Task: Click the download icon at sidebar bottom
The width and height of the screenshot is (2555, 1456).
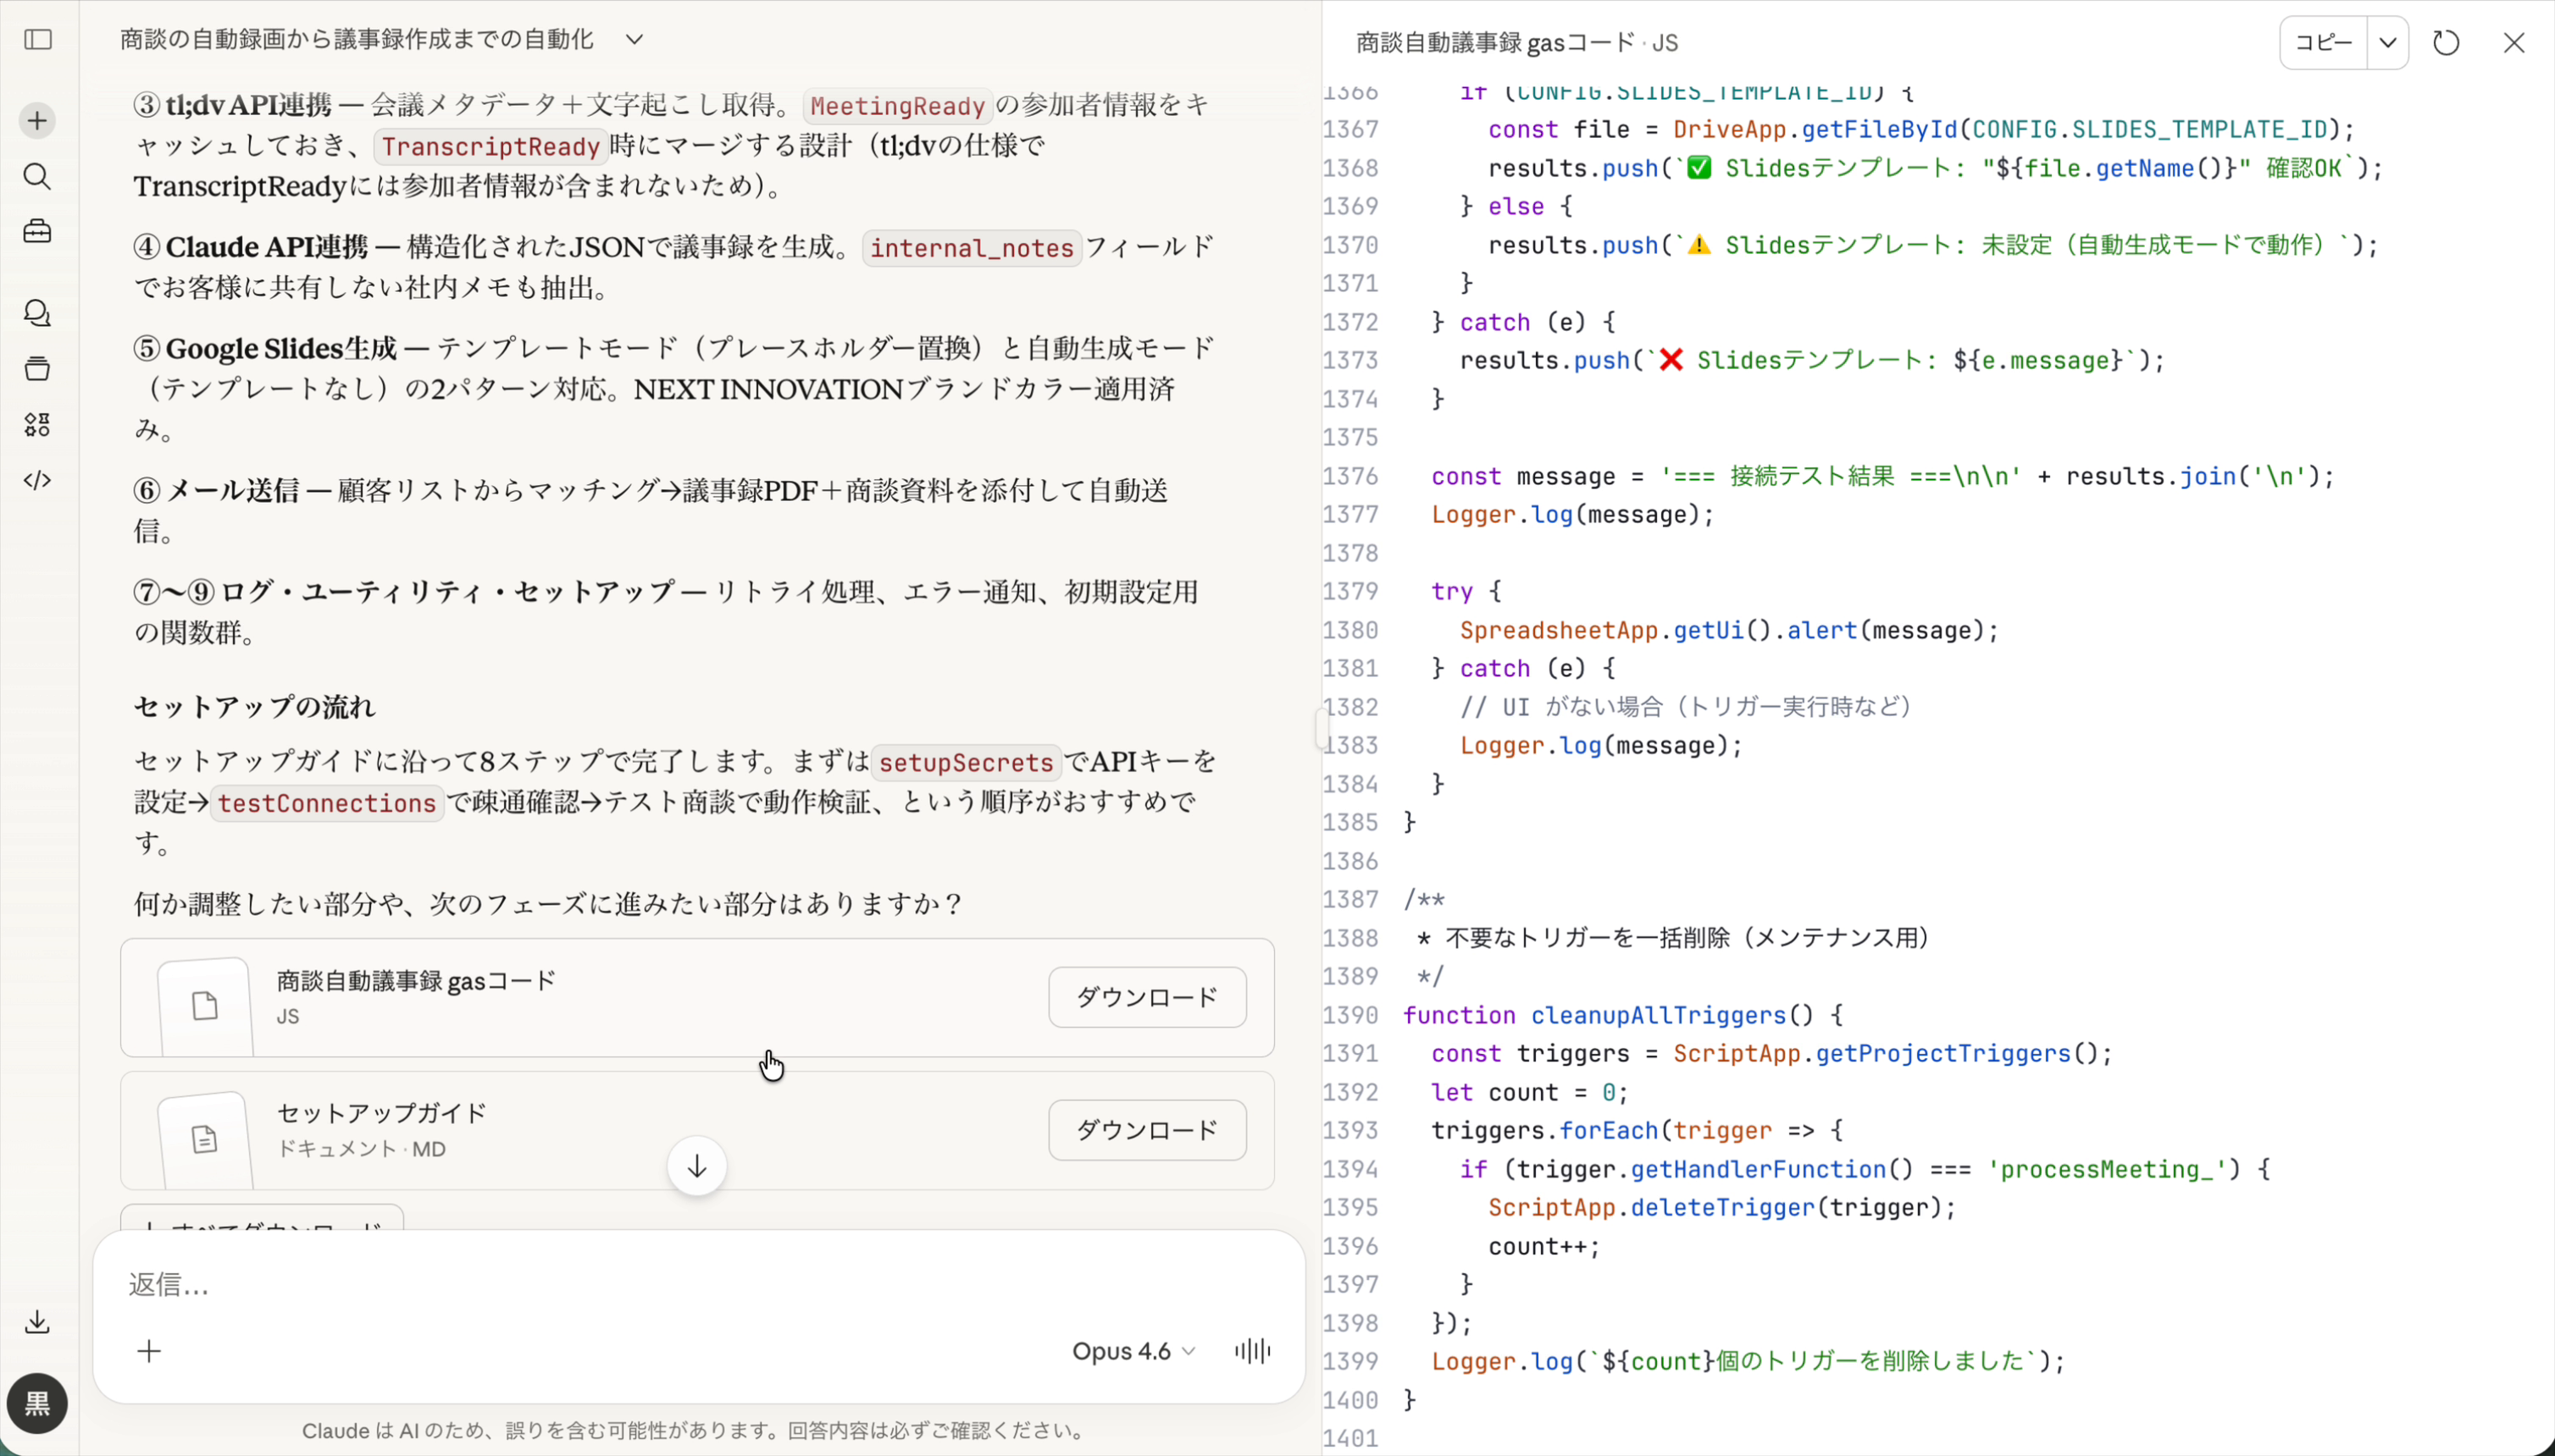Action: (37, 1321)
